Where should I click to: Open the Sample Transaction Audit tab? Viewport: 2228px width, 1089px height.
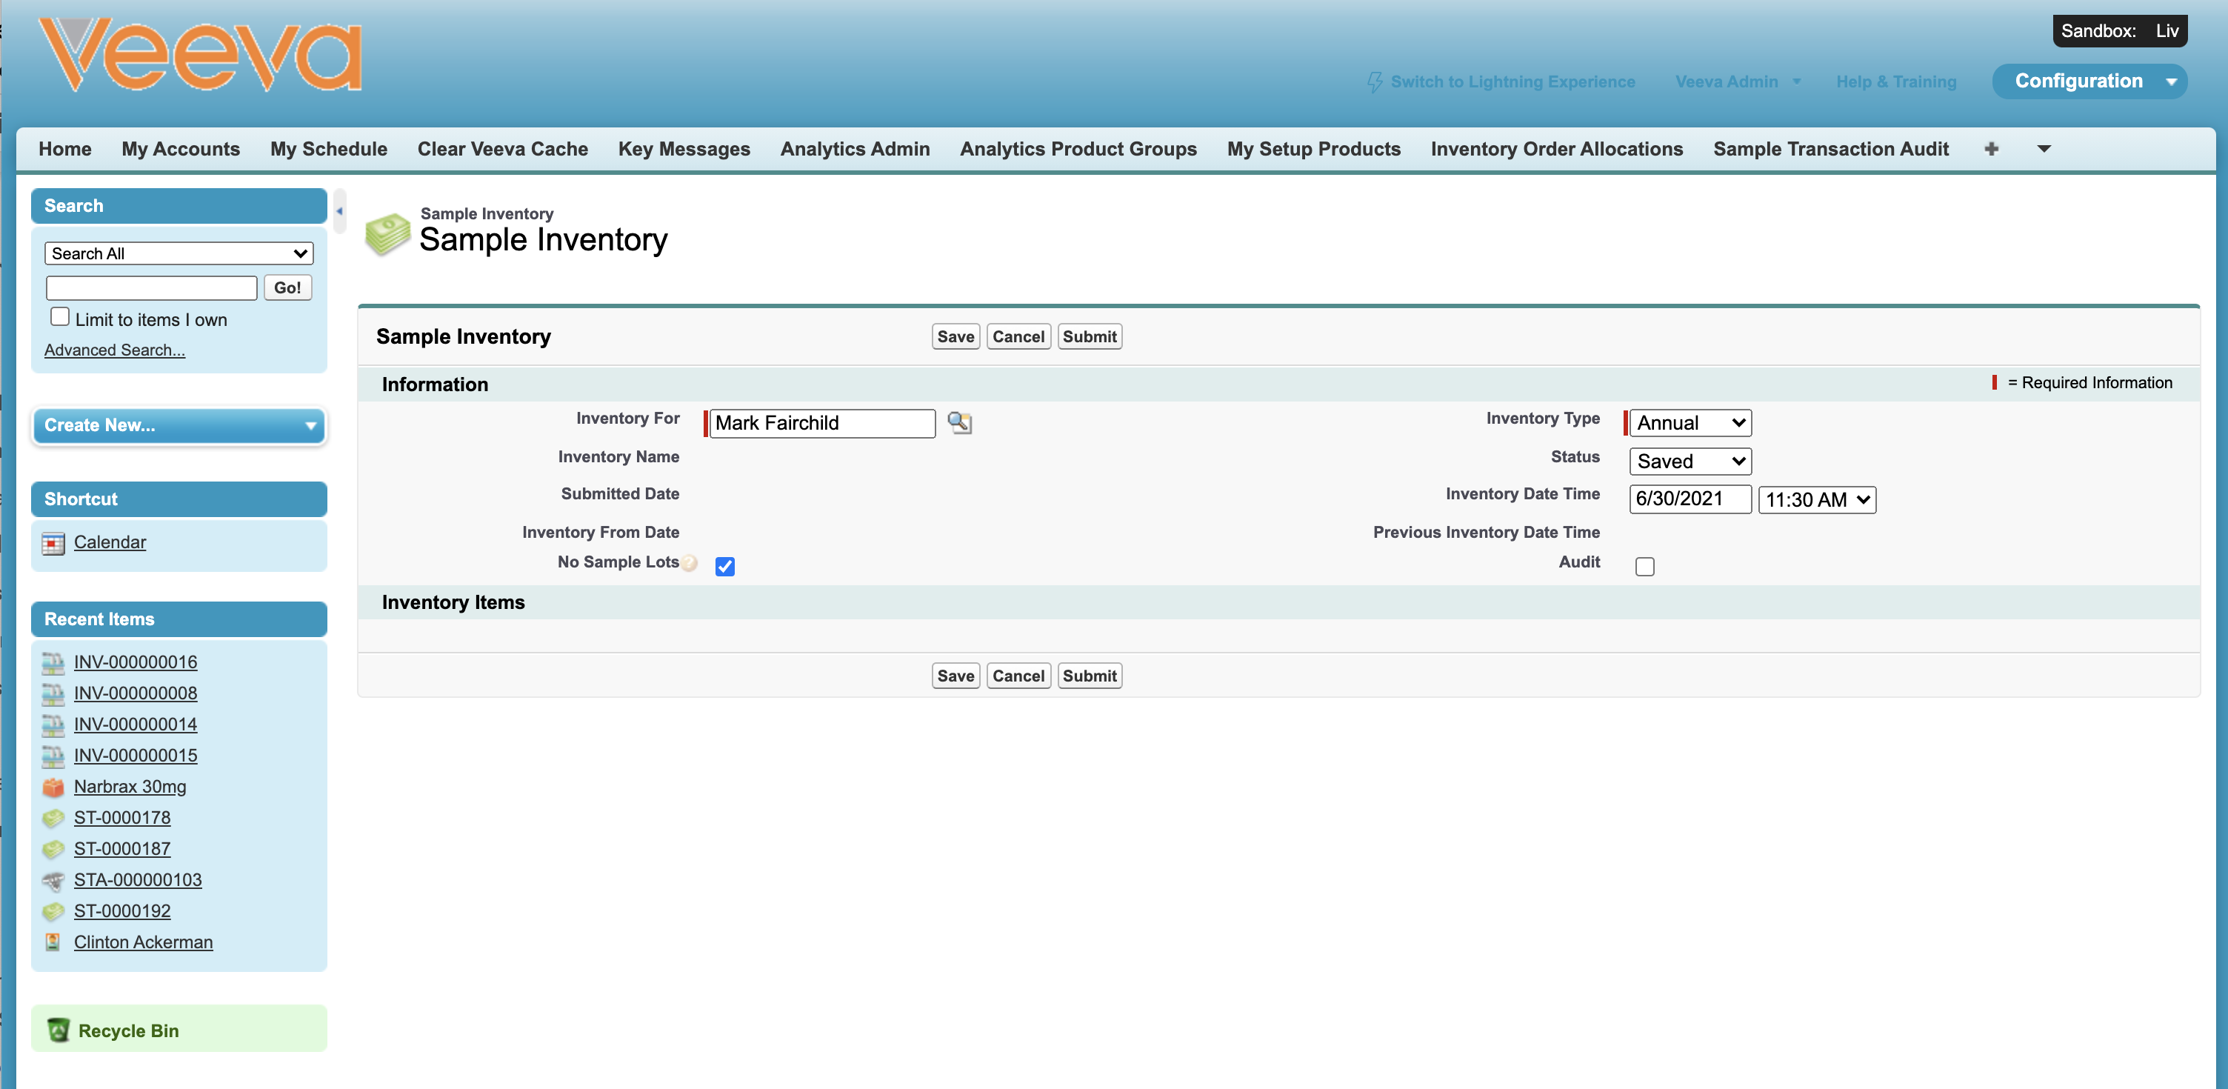[1830, 149]
